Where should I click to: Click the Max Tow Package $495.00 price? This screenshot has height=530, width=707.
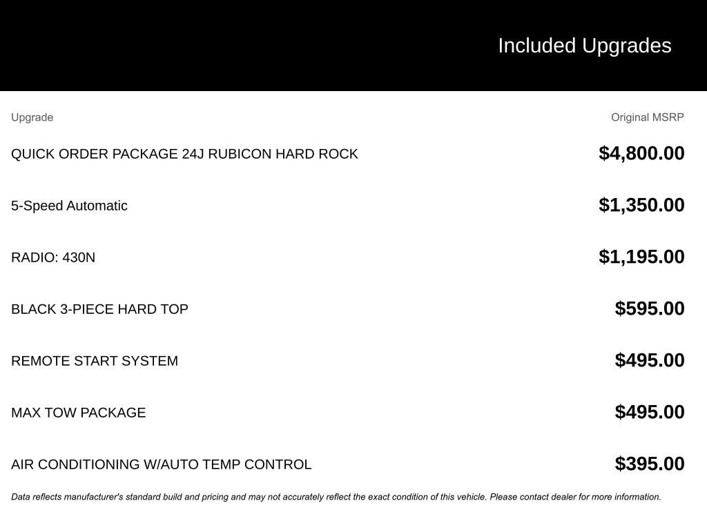650,412
